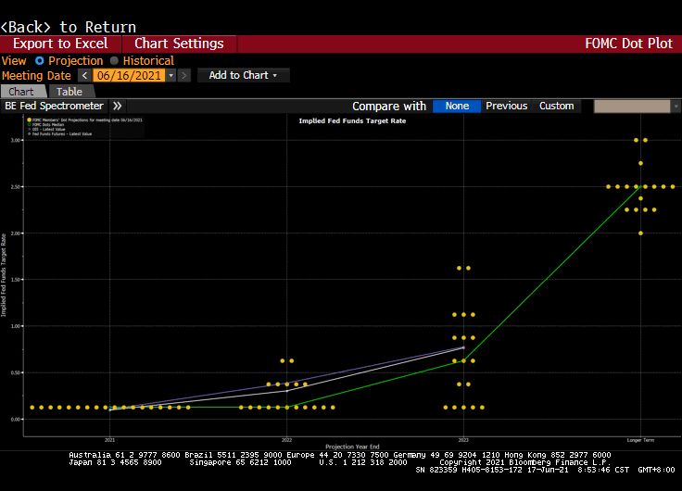Choose None under Compare with
Screen dimensions: 682x491
point(457,107)
